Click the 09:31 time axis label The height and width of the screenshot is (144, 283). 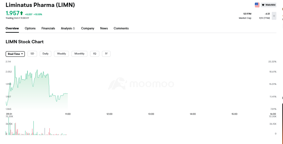pyautogui.click(x=9, y=114)
